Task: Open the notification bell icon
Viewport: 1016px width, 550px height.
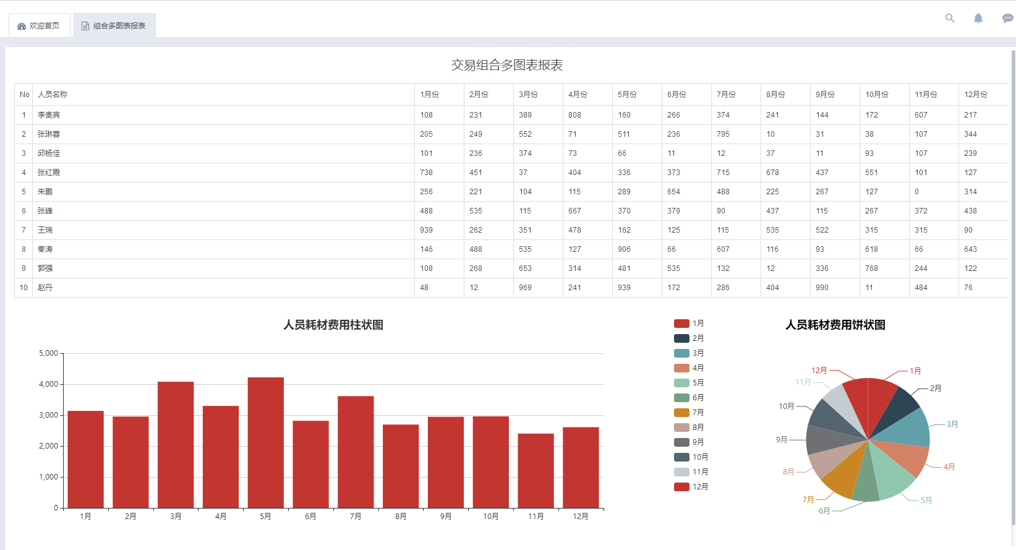Action: [x=978, y=18]
